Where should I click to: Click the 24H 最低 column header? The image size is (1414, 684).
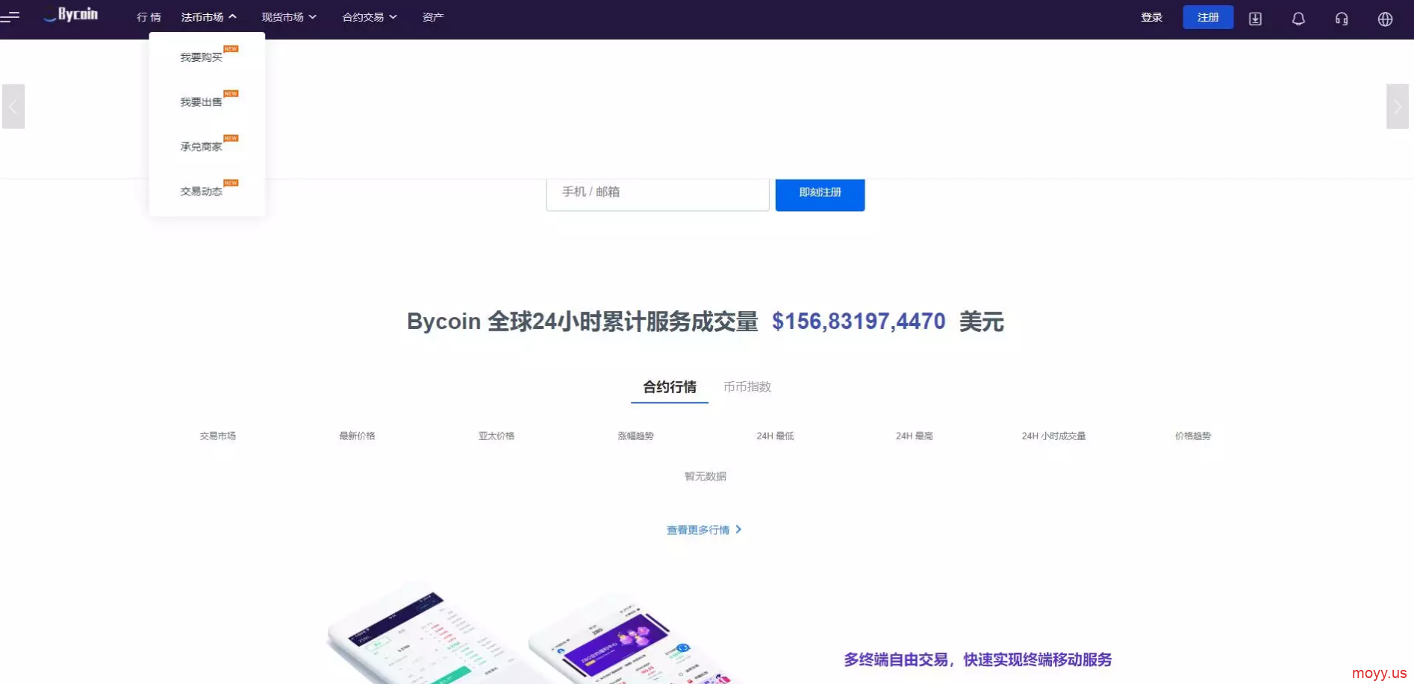(775, 436)
